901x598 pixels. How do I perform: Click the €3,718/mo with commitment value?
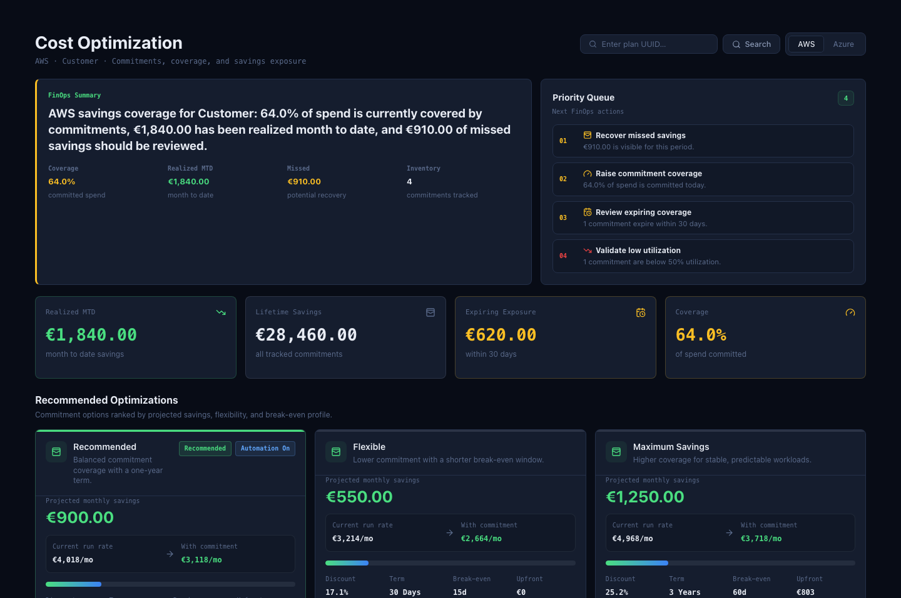[x=761, y=539]
